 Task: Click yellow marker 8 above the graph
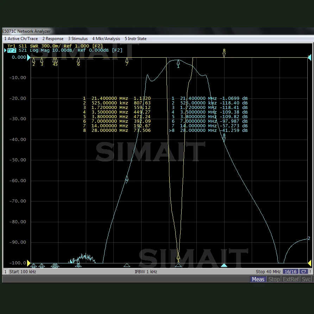pyautogui.click(x=224, y=55)
